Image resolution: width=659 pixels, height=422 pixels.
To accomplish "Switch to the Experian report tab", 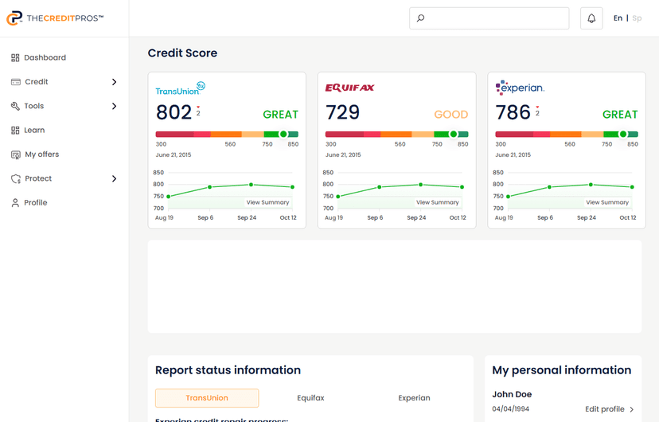I will click(x=414, y=398).
